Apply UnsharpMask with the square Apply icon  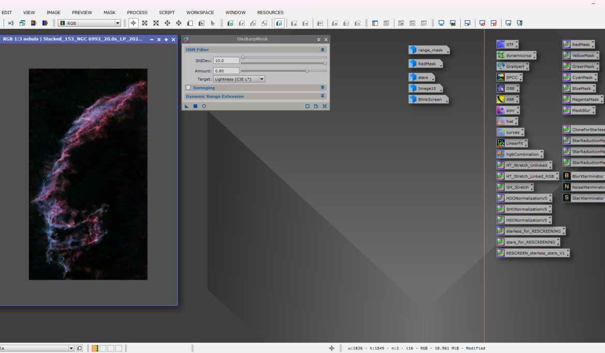195,106
